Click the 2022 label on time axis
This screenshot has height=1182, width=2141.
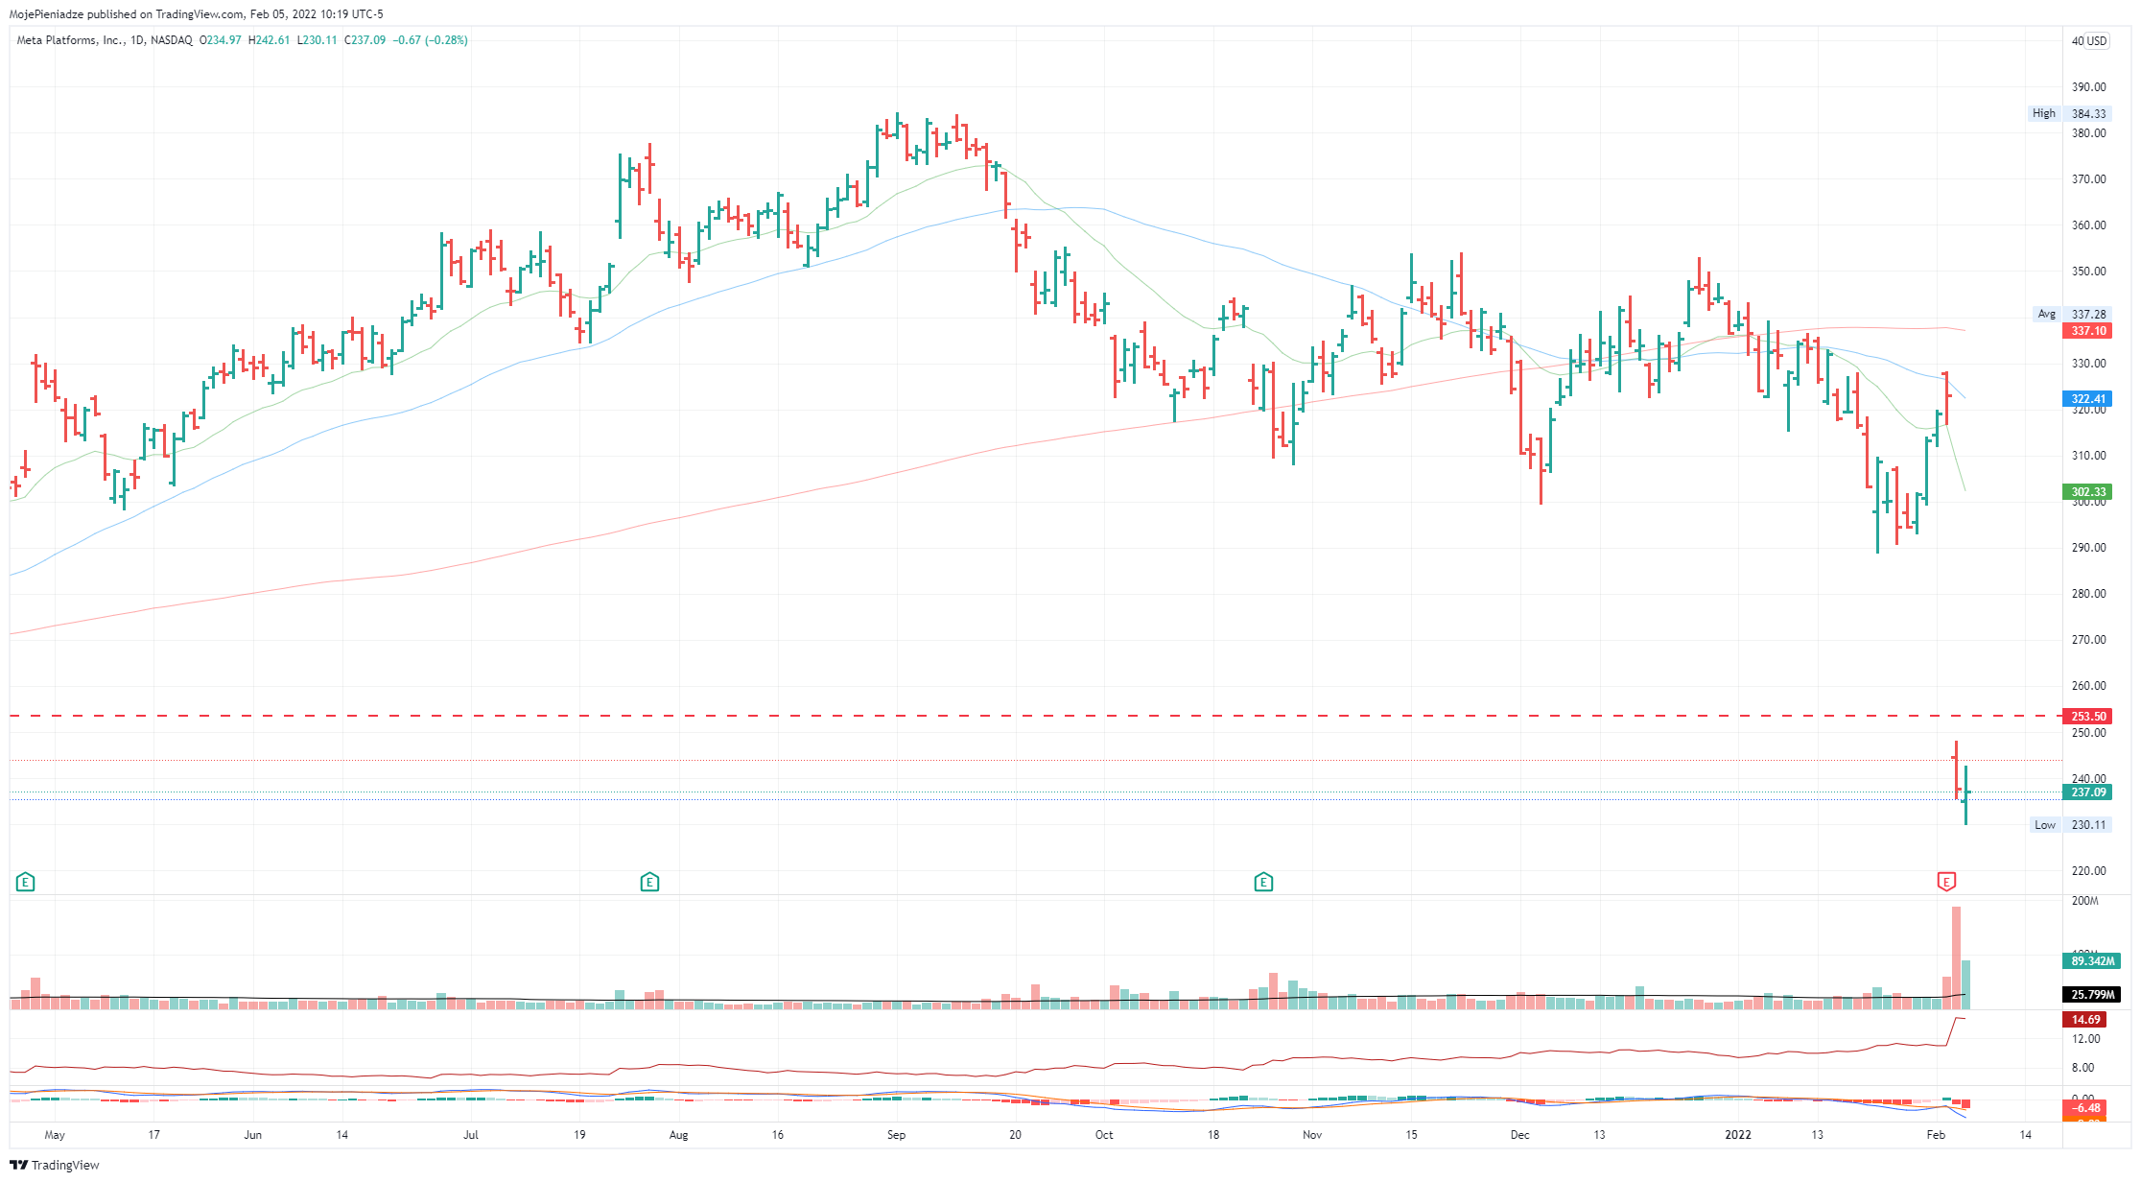coord(1737,1135)
